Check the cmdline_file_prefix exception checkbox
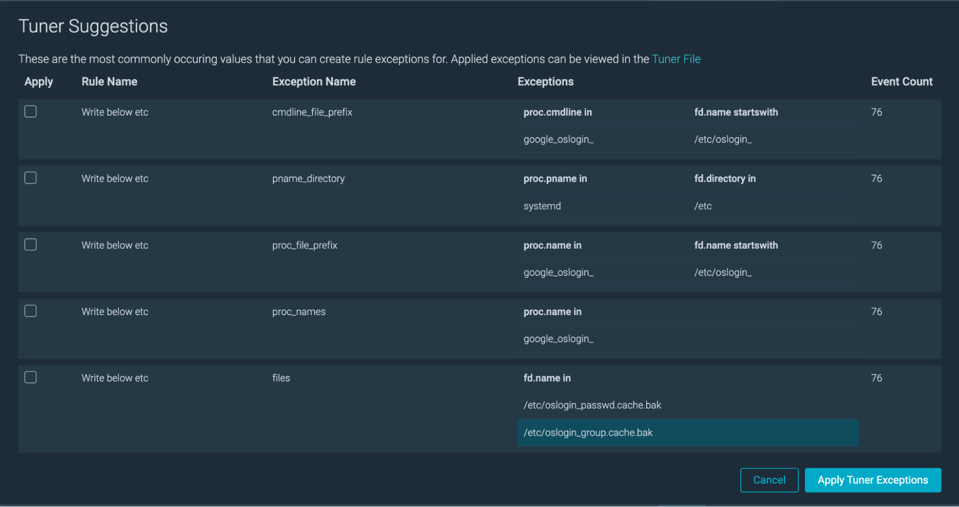This screenshot has height=507, width=959. click(x=31, y=112)
